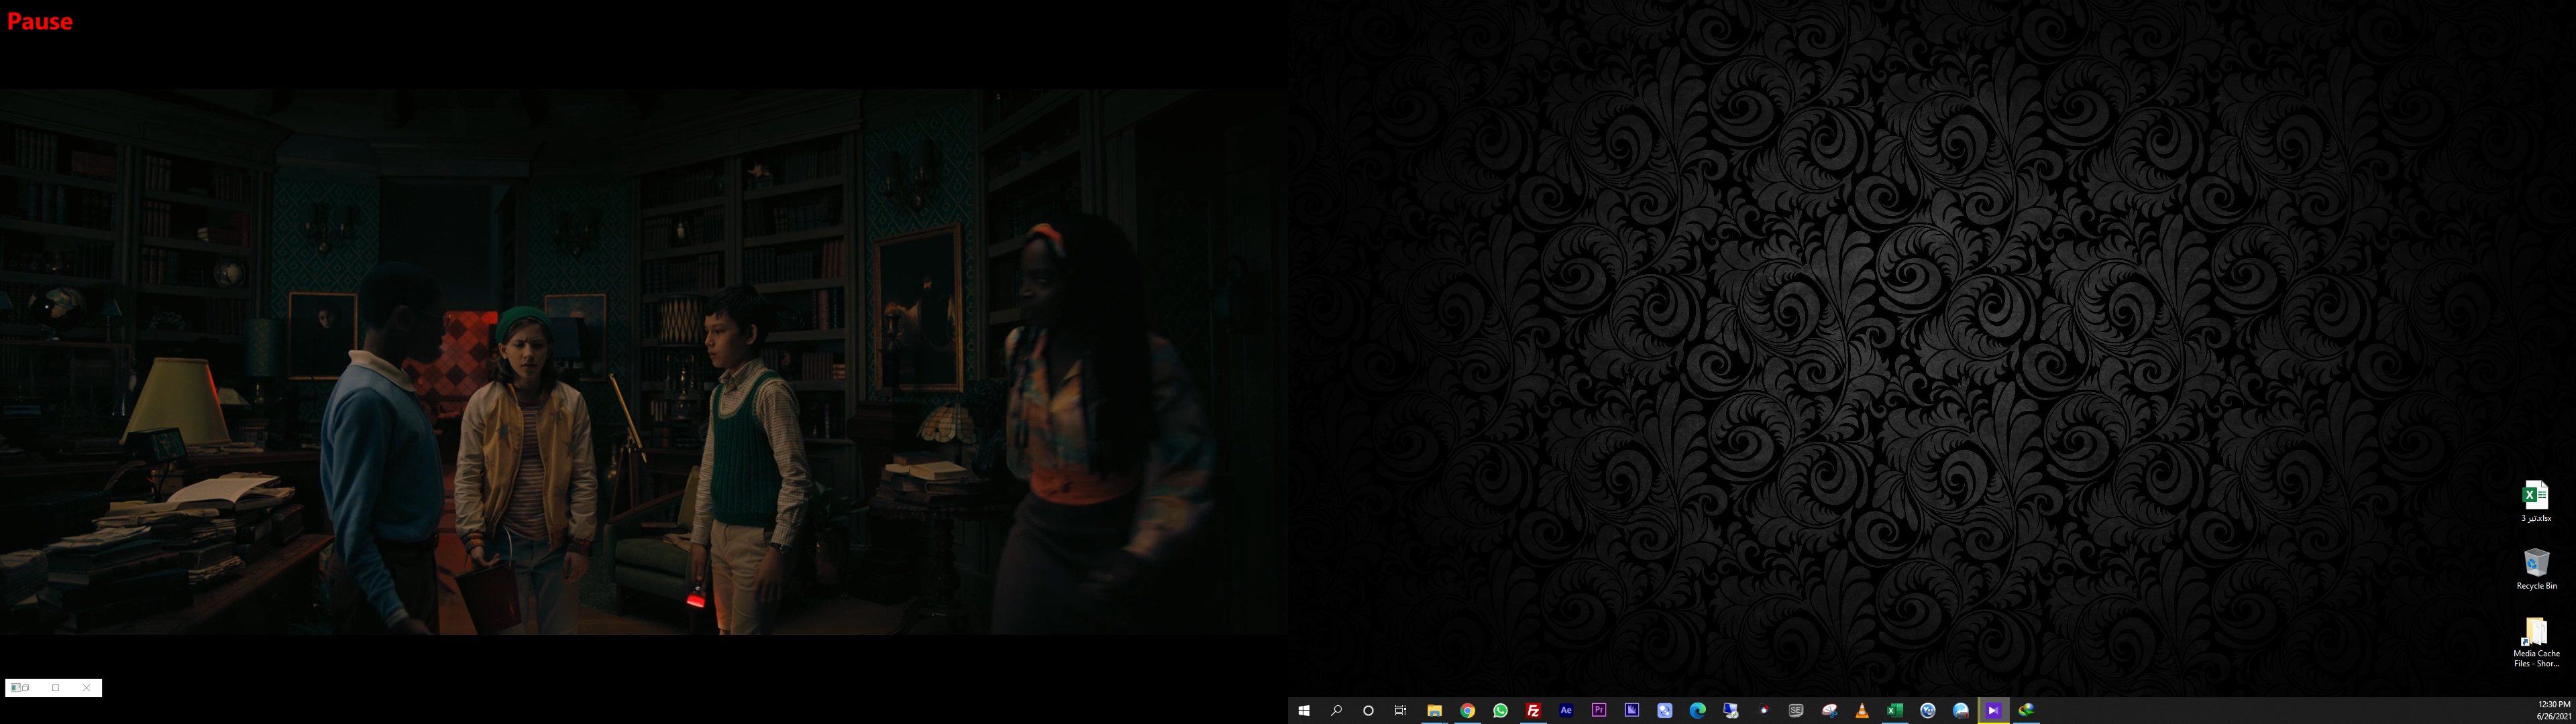The width and height of the screenshot is (2576, 724).
Task: Open WhatsApp from the taskbar
Action: coord(1500,711)
